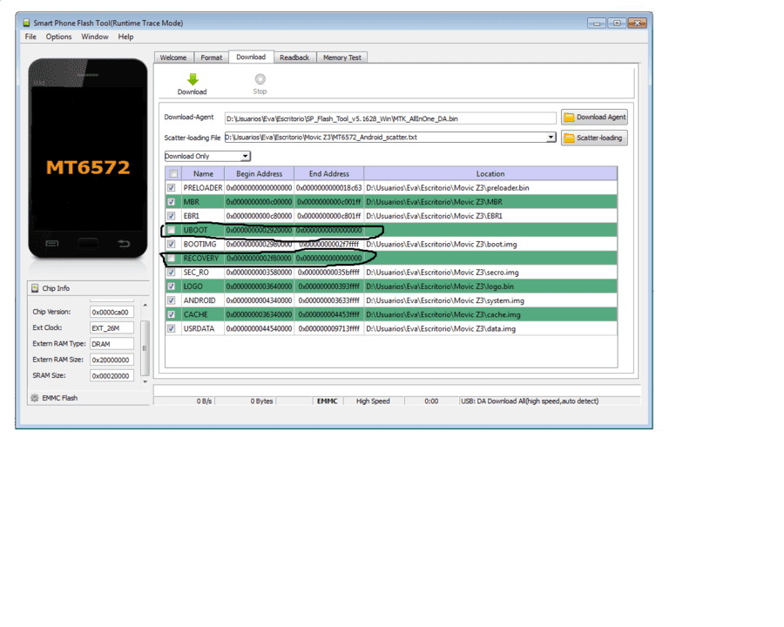The image size is (784, 627).
Task: Click the secro.img location cell
Action: [x=490, y=273]
